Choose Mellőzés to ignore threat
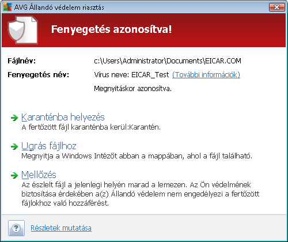Screen dimensions: 288x242 [39, 175]
